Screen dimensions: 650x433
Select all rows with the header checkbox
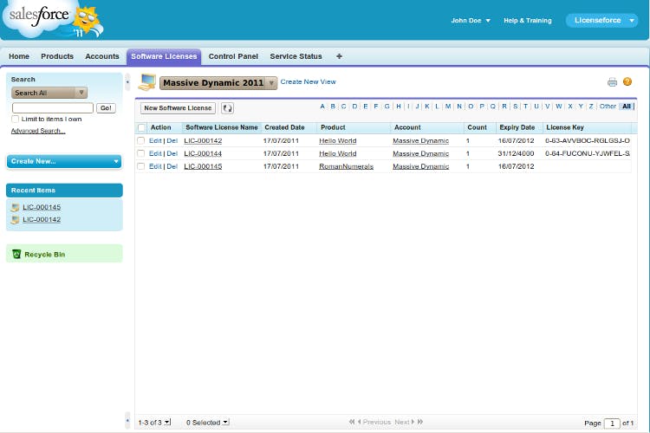pos(141,127)
